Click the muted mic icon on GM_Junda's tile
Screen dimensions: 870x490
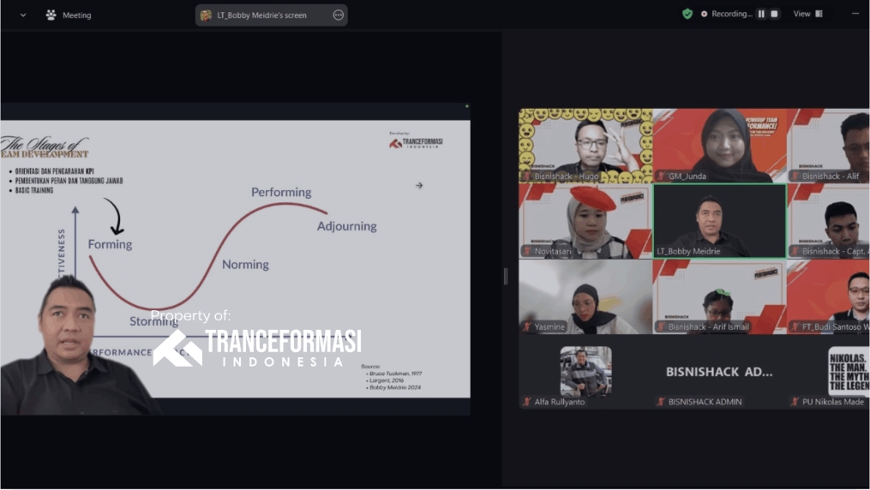[661, 176]
